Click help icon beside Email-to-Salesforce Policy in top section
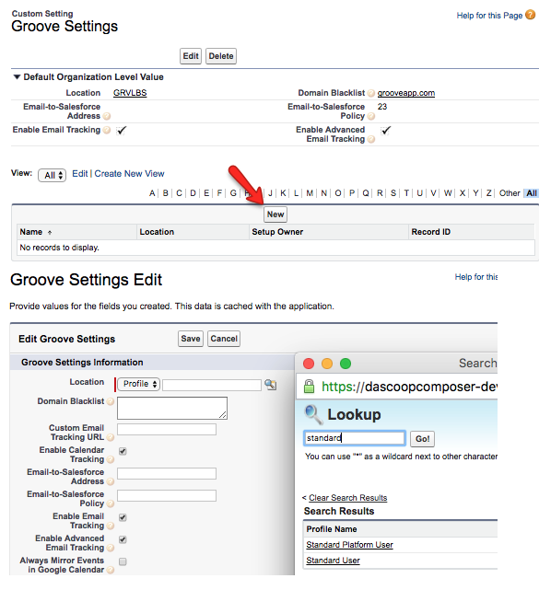Viewport: 539px width, 590px height. pos(371,116)
